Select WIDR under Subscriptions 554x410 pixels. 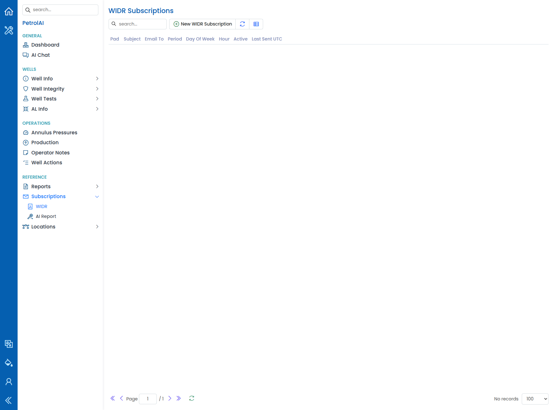click(x=42, y=207)
